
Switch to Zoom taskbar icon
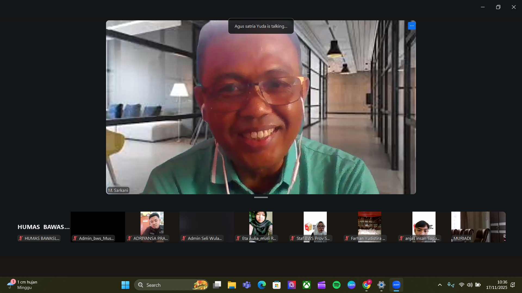coord(396,285)
